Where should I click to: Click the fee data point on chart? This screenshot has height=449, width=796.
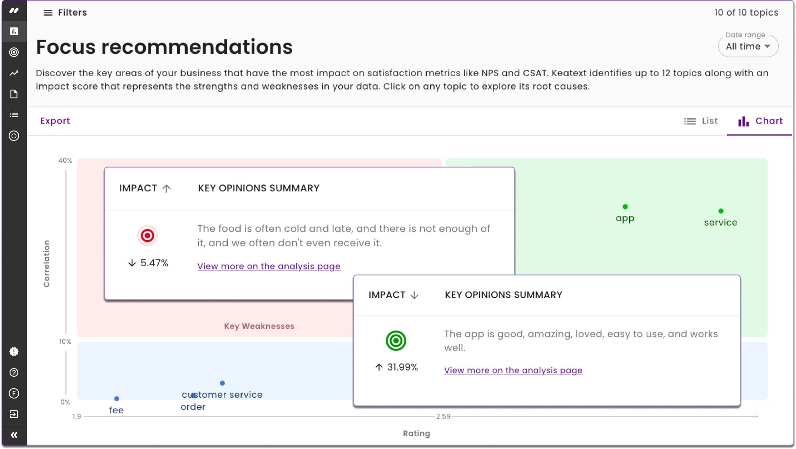coord(117,399)
